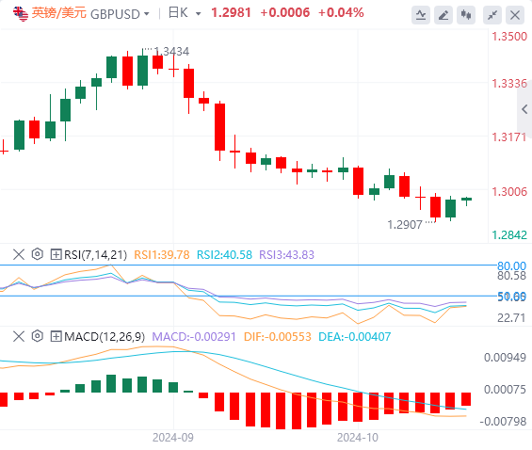The image size is (532, 450).
Task: Switch chart type with candlestick icon
Action: tap(466, 15)
